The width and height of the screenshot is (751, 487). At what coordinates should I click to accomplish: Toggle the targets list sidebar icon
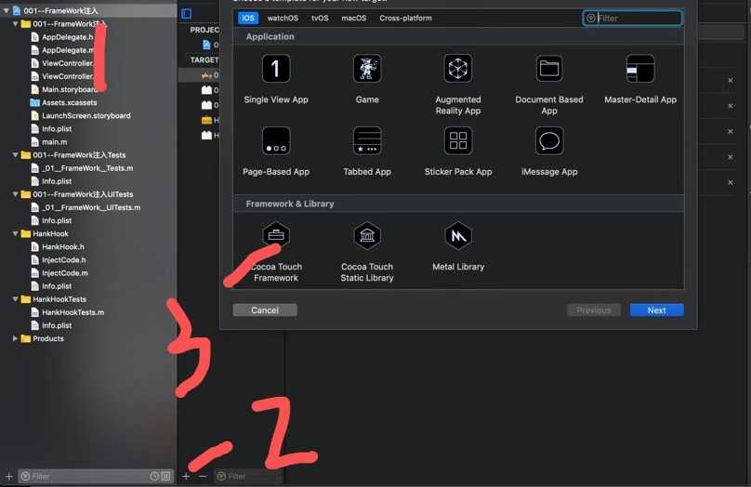pyautogui.click(x=186, y=14)
